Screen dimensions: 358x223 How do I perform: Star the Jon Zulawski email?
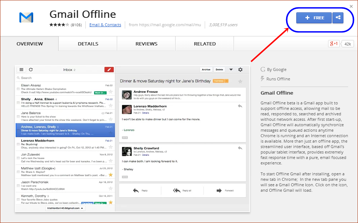coord(111,161)
